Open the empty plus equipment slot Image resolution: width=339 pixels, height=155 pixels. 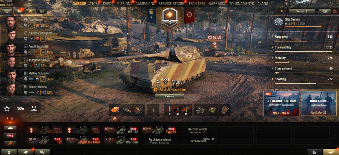(x=153, y=110)
